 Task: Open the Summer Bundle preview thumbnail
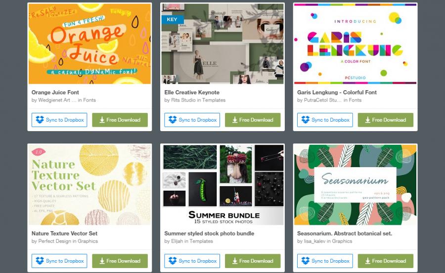pyautogui.click(x=222, y=185)
